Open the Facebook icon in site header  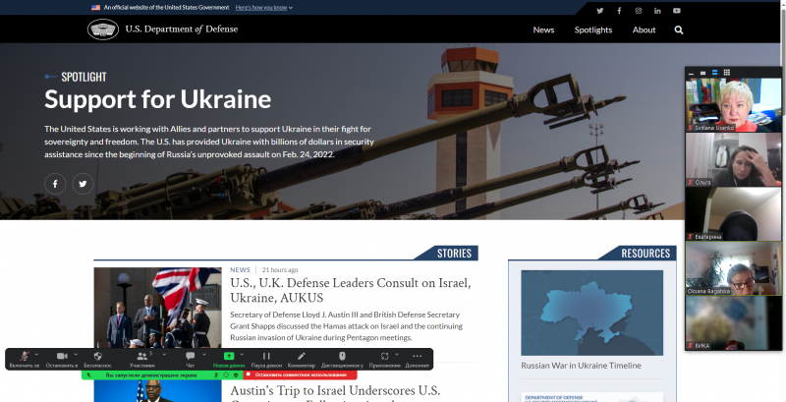[619, 11]
